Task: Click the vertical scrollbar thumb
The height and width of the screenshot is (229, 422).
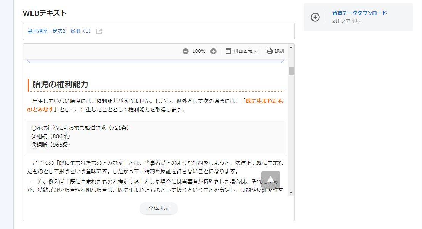Action: click(291, 71)
